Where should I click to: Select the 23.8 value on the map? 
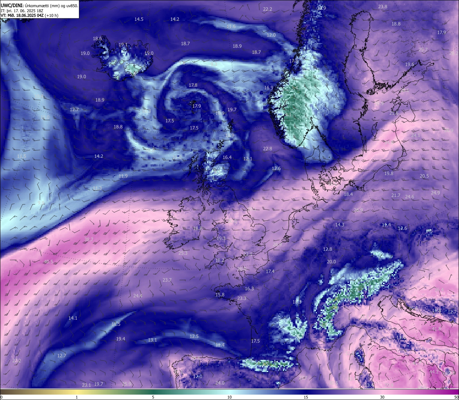[383, 6]
